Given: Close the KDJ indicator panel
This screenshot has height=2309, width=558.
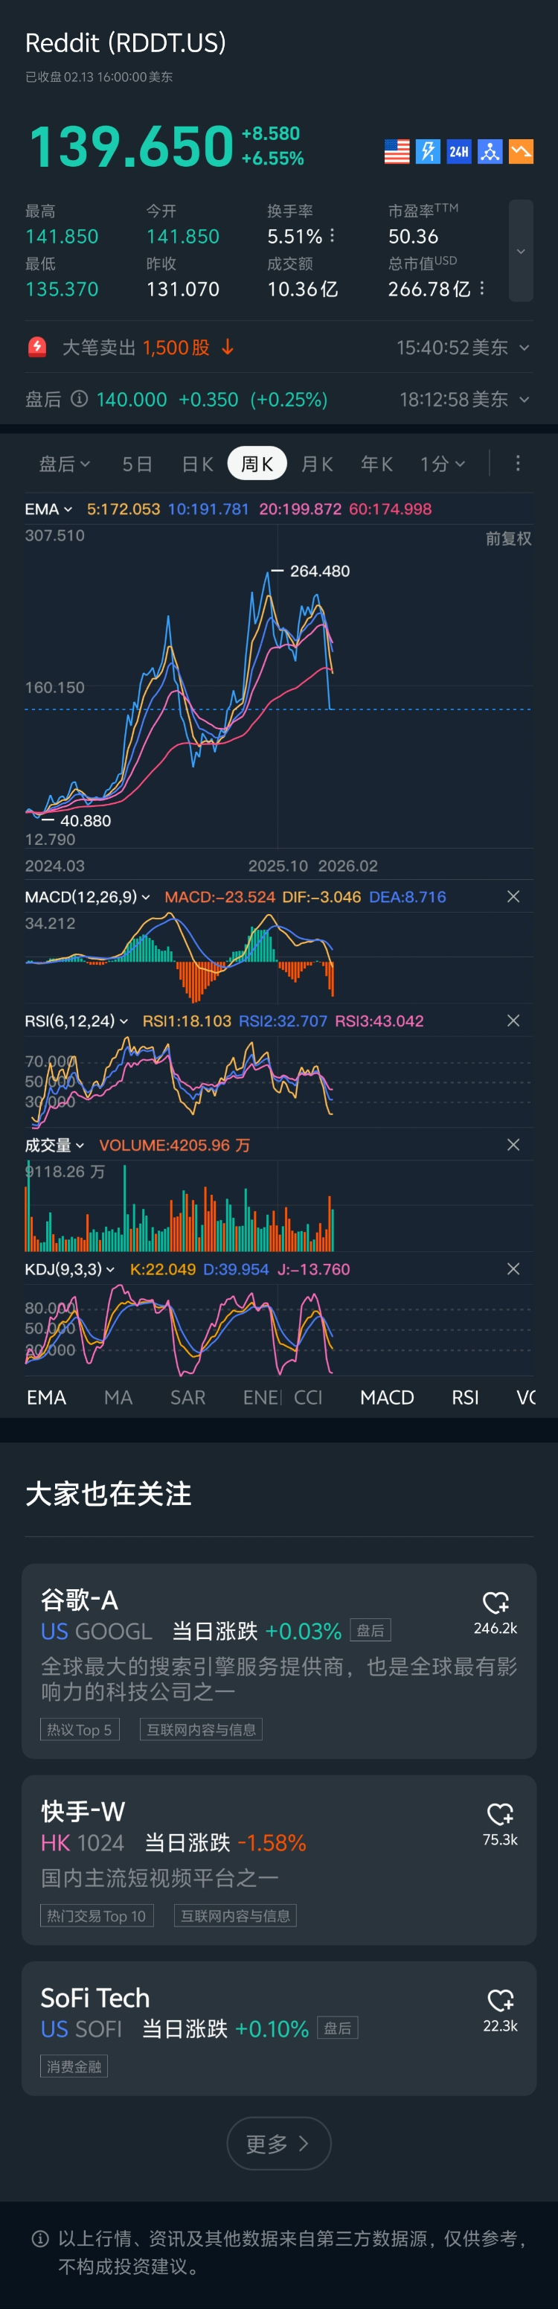Looking at the screenshot, I should 513,1269.
